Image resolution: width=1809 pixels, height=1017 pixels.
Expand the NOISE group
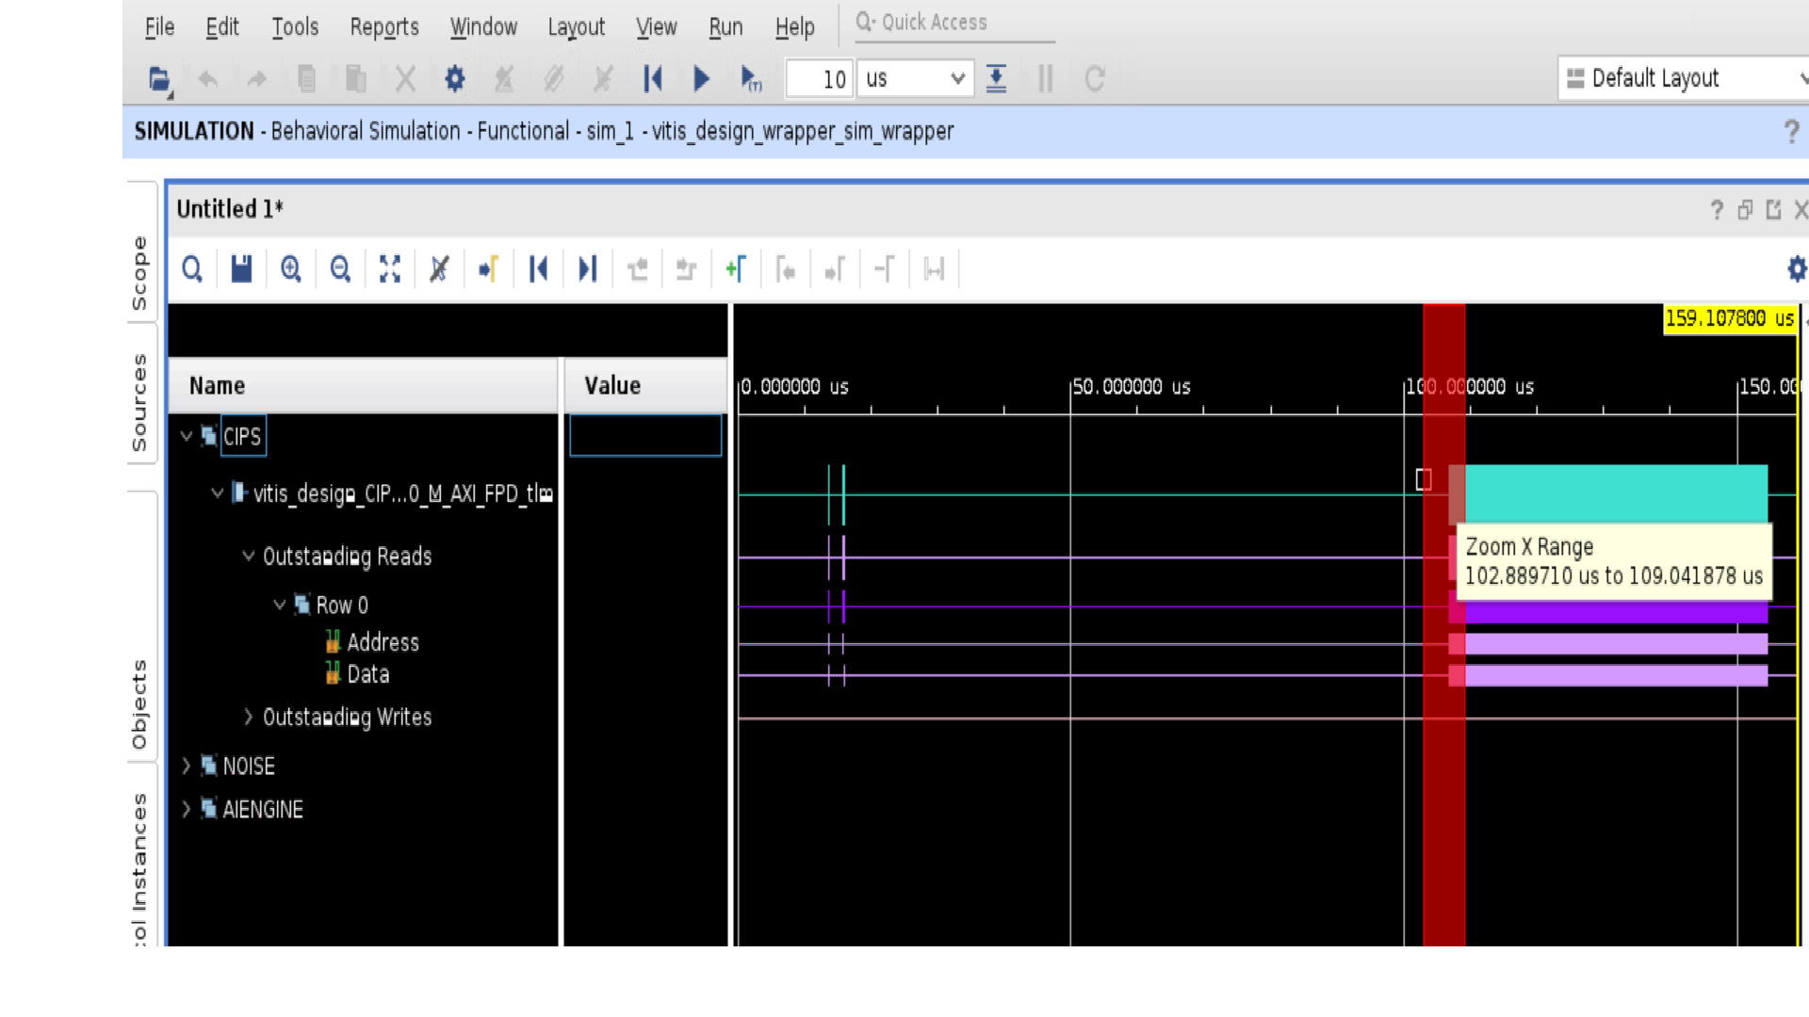(187, 766)
